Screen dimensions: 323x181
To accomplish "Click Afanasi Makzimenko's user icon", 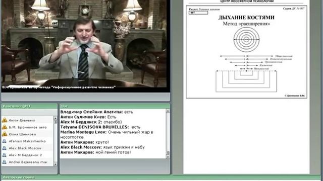I will click(5, 141).
